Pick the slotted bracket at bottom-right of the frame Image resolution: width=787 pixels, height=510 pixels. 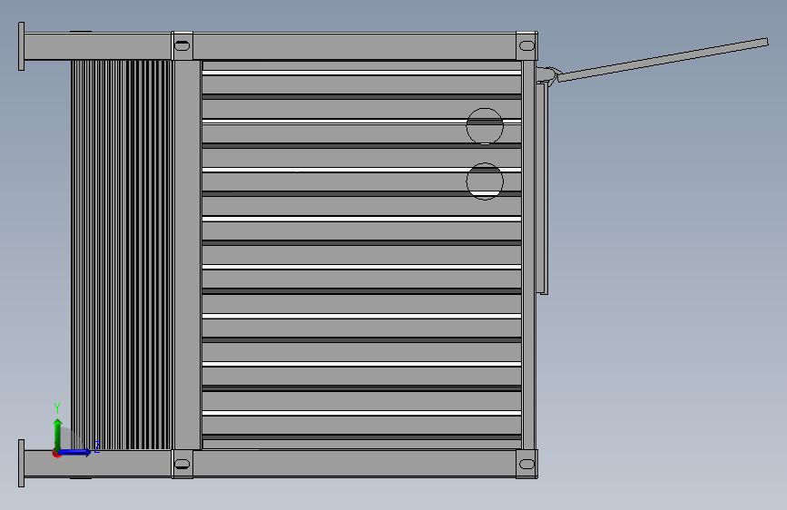pos(527,464)
